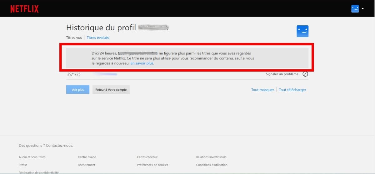
Task: Click Signaler un problème
Action: 282,74
